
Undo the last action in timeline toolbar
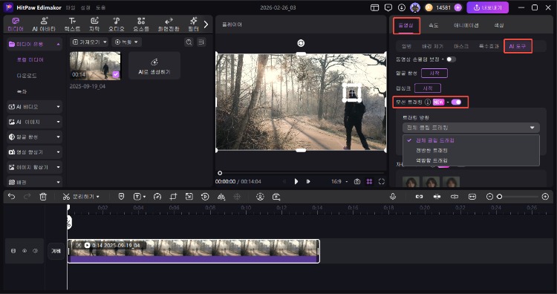tap(11, 196)
